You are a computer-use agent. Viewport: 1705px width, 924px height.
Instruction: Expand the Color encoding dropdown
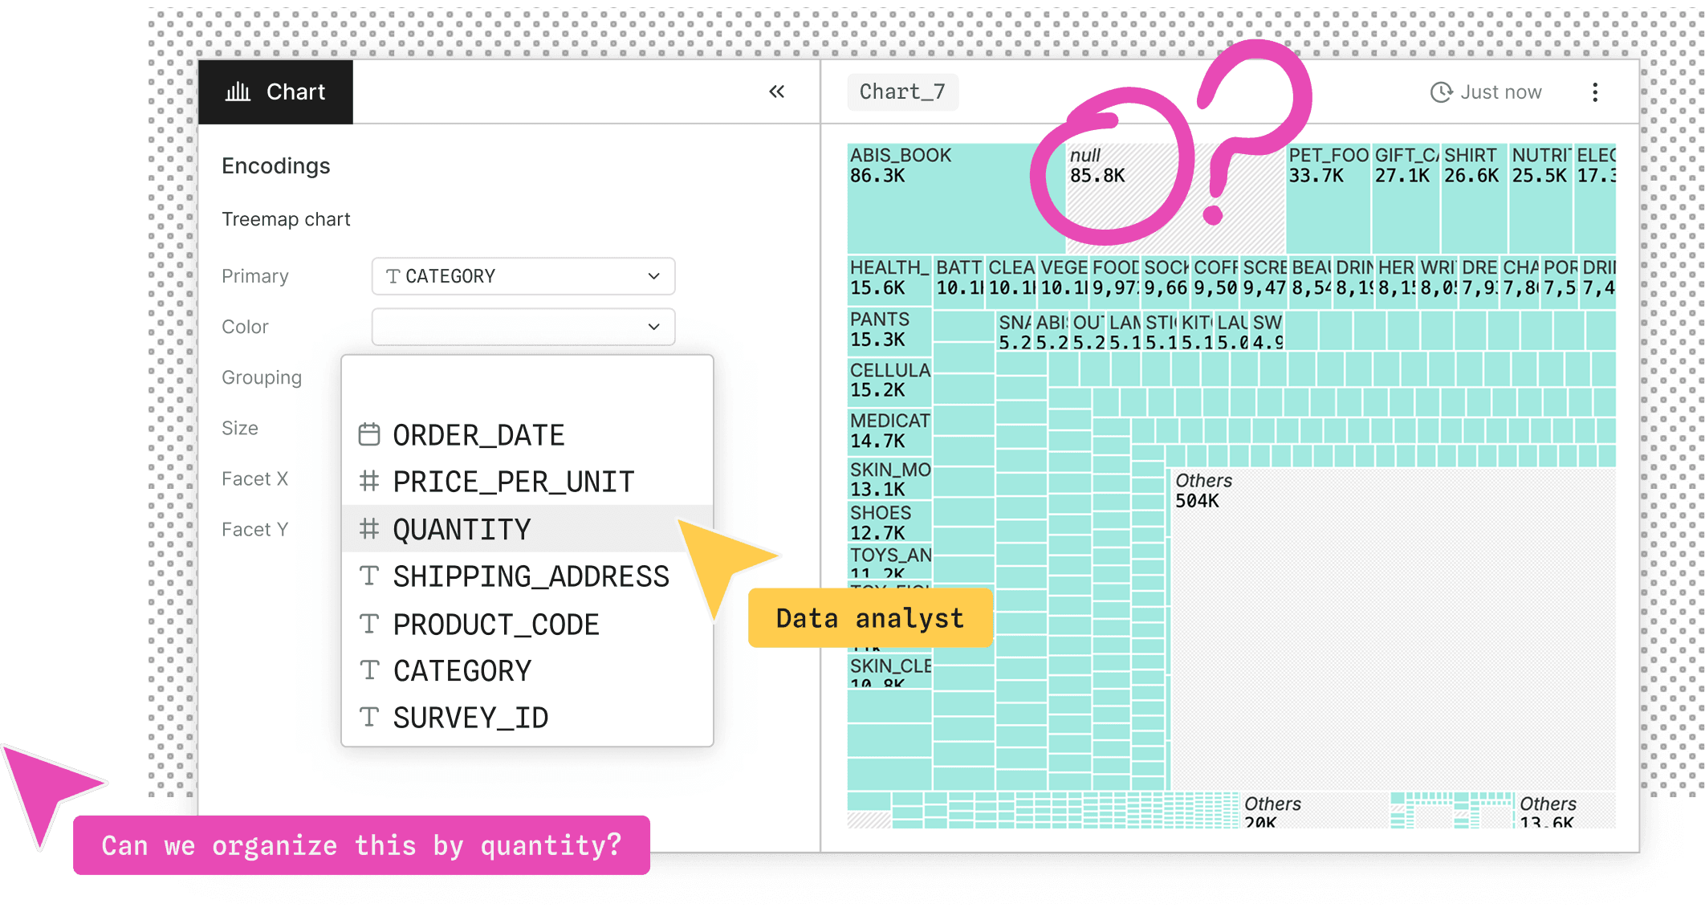[x=523, y=327]
